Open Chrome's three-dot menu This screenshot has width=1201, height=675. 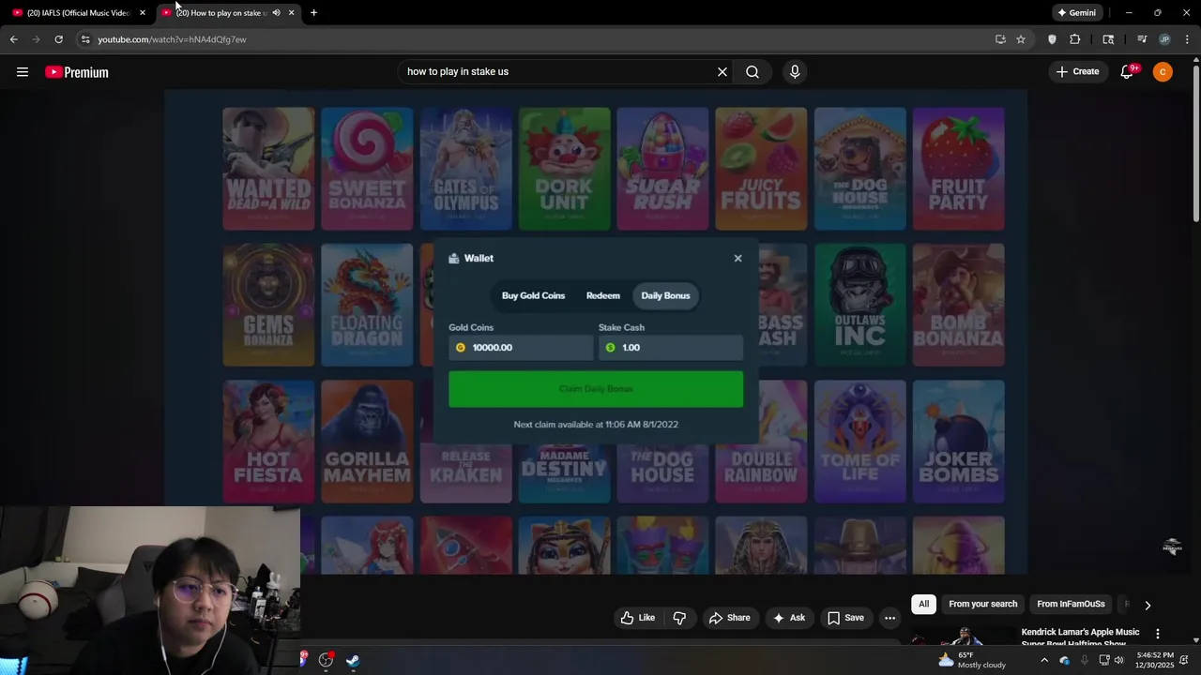(1187, 39)
